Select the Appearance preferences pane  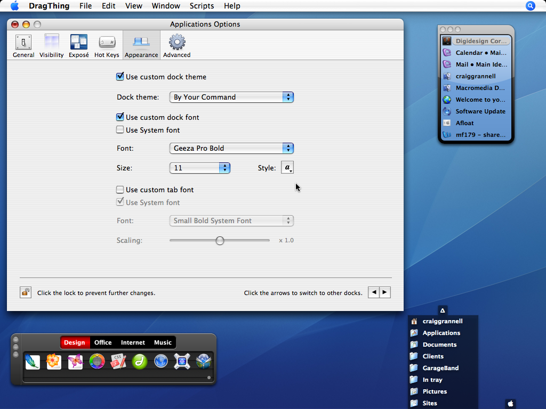coord(141,46)
